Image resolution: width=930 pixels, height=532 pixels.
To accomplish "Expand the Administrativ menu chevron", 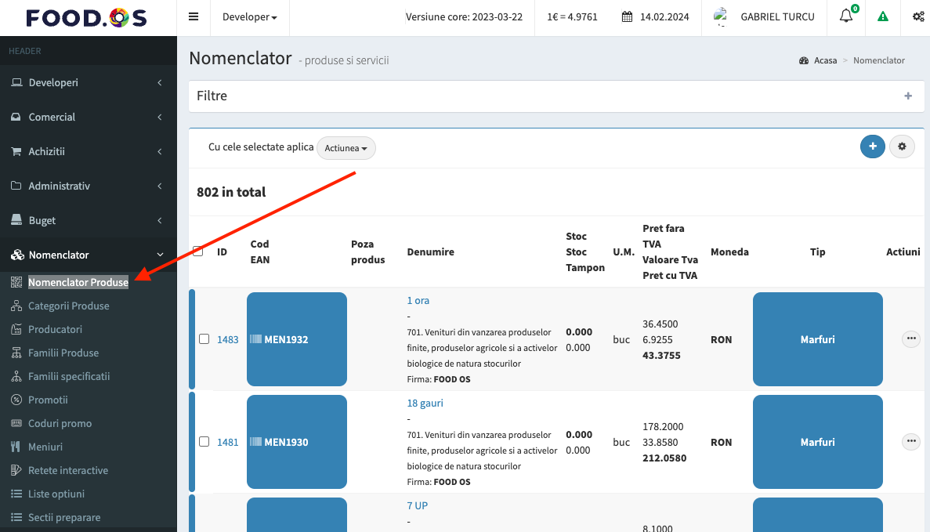I will pyautogui.click(x=160, y=186).
